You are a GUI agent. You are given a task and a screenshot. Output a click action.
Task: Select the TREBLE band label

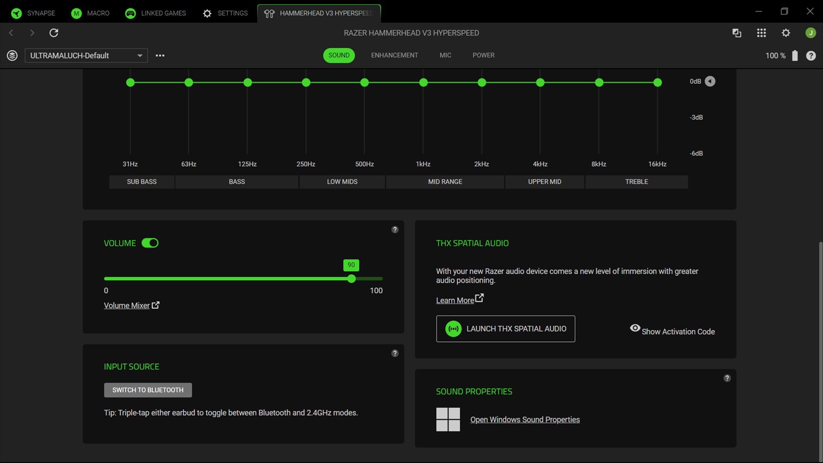(x=637, y=182)
